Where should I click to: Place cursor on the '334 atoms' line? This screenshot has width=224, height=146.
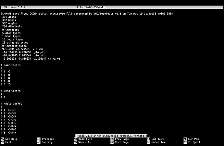tap(9, 17)
